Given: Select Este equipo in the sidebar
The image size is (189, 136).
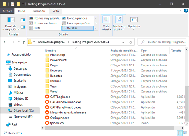Looking at the screenshot, I should coord(17,62).
